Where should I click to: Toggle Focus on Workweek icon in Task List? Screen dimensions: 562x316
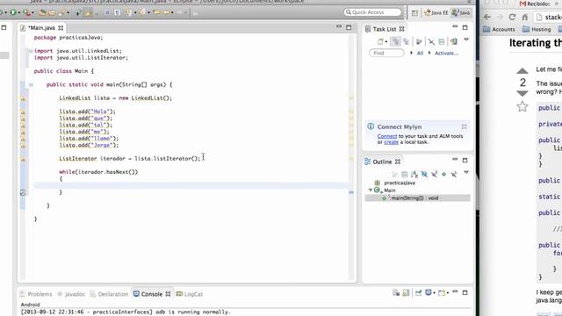pyautogui.click(x=419, y=42)
